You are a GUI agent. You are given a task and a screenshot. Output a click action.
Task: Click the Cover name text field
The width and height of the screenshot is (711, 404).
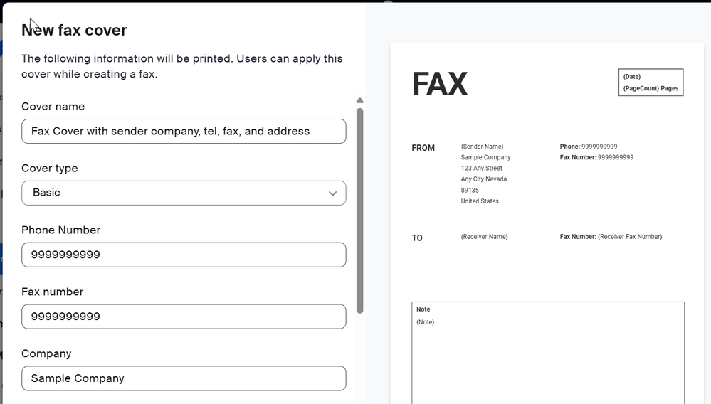tap(184, 132)
